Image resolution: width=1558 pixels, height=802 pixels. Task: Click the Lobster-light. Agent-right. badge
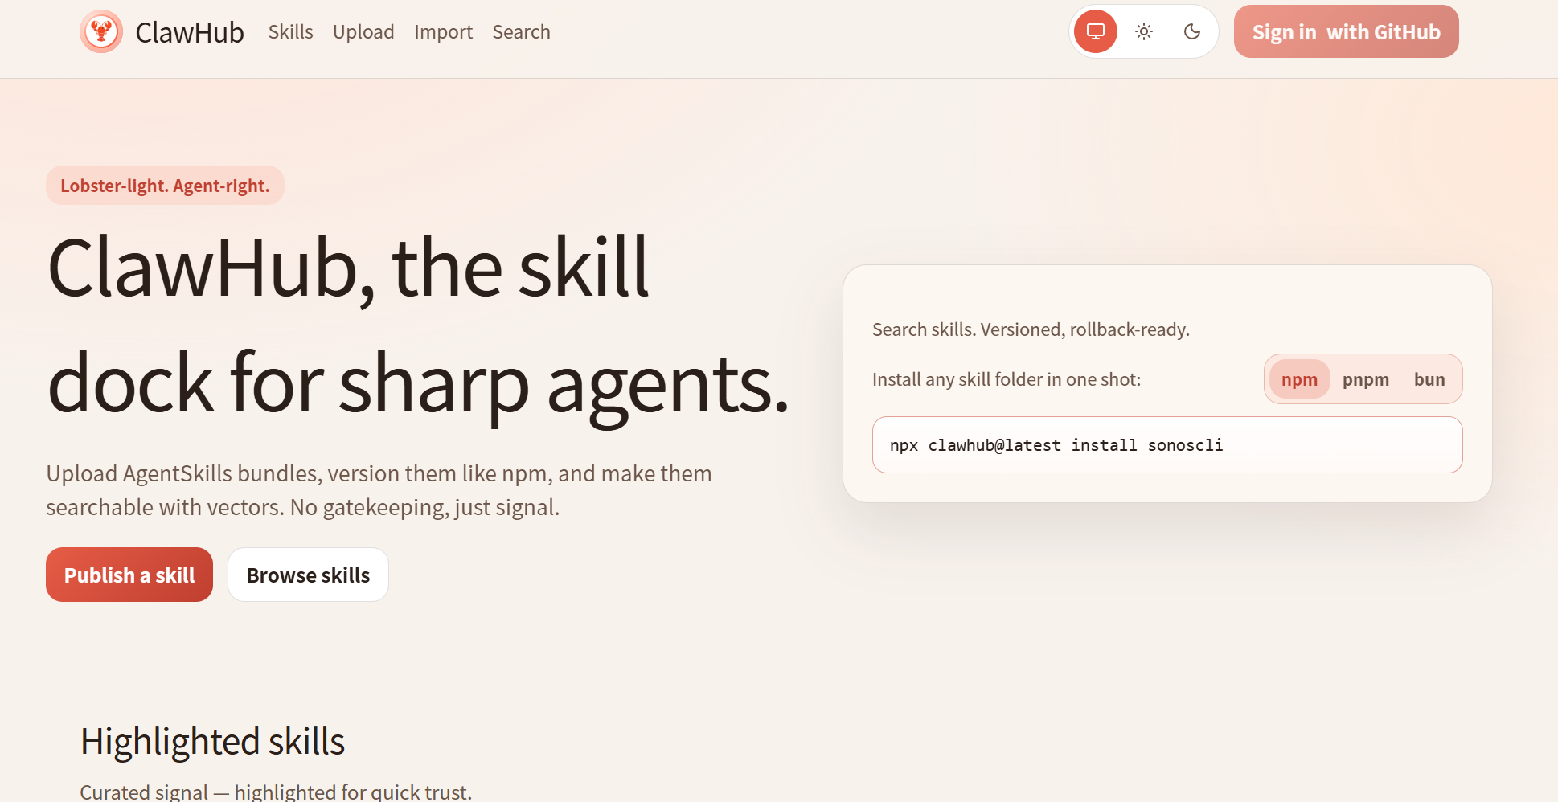[165, 186]
